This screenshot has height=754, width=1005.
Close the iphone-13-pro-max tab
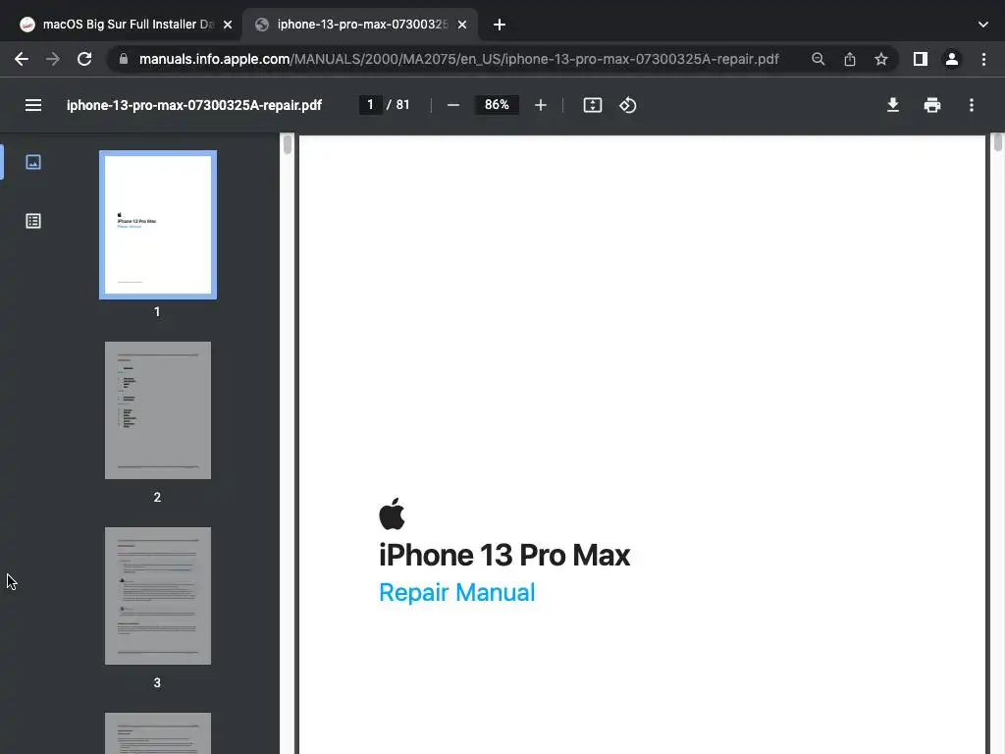[x=462, y=25]
